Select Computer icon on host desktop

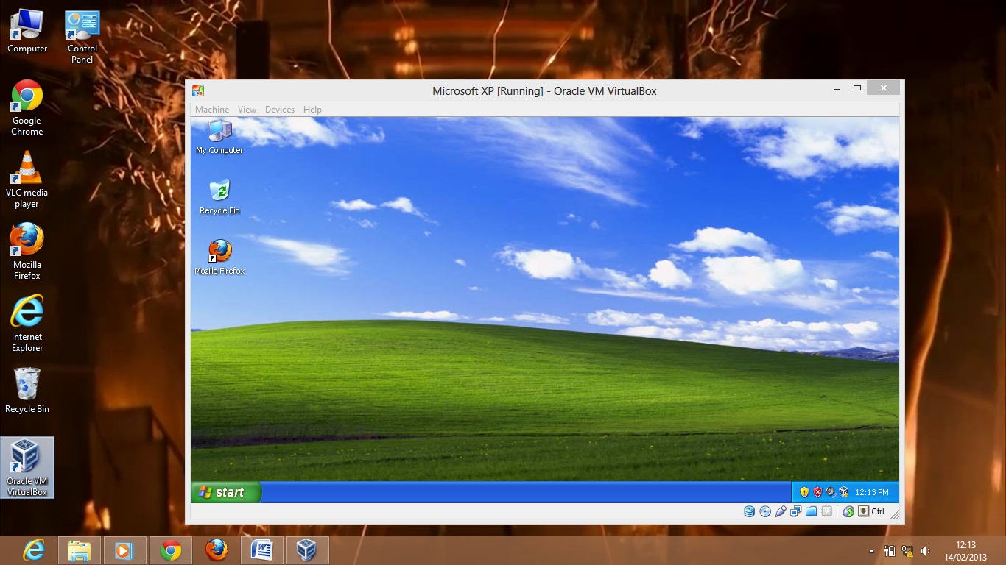point(27,32)
